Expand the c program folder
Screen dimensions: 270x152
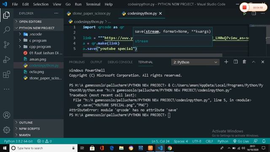[x=38, y=41]
